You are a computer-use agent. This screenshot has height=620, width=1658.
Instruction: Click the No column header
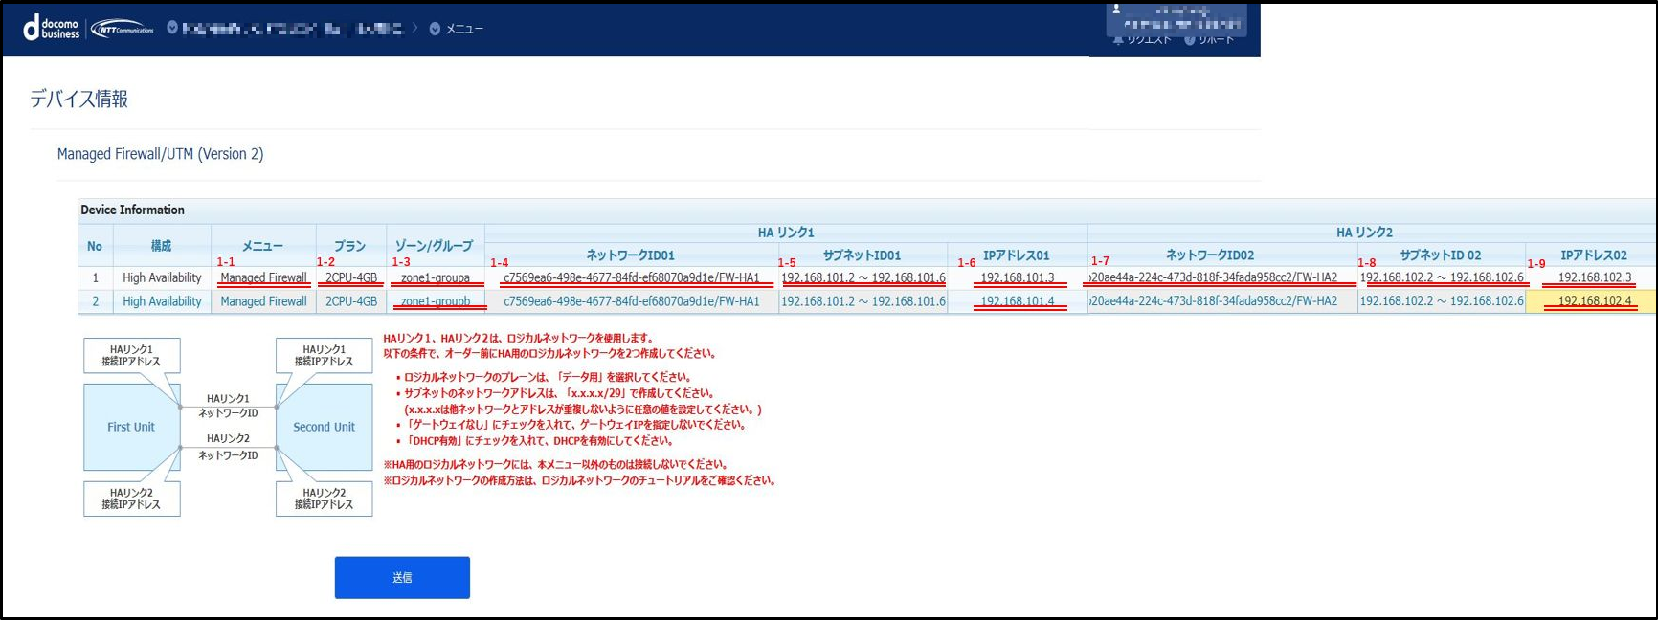(95, 246)
